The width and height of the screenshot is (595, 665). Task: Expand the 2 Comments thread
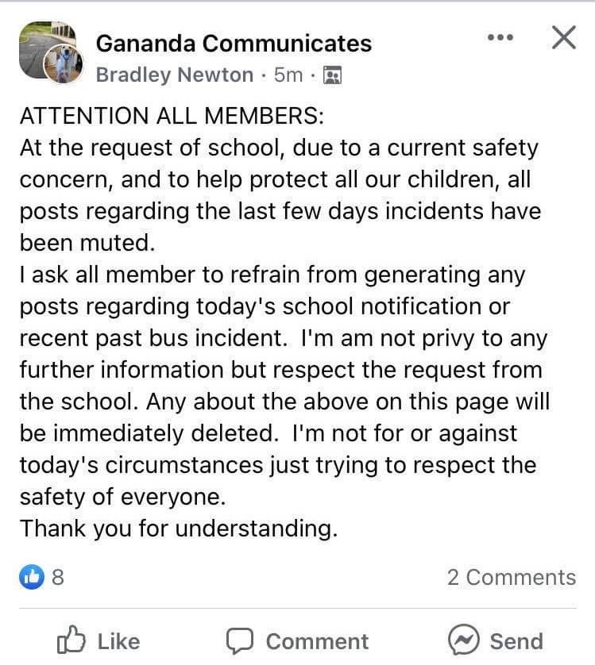tap(512, 577)
